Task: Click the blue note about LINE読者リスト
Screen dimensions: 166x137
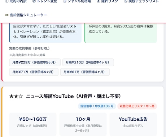Action: [45, 33]
